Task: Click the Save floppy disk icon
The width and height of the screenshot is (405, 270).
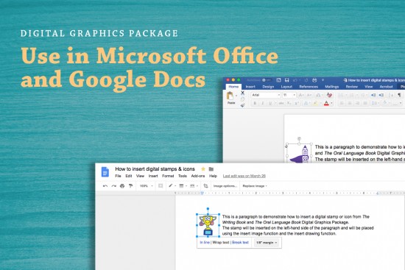Action: (x=286, y=80)
